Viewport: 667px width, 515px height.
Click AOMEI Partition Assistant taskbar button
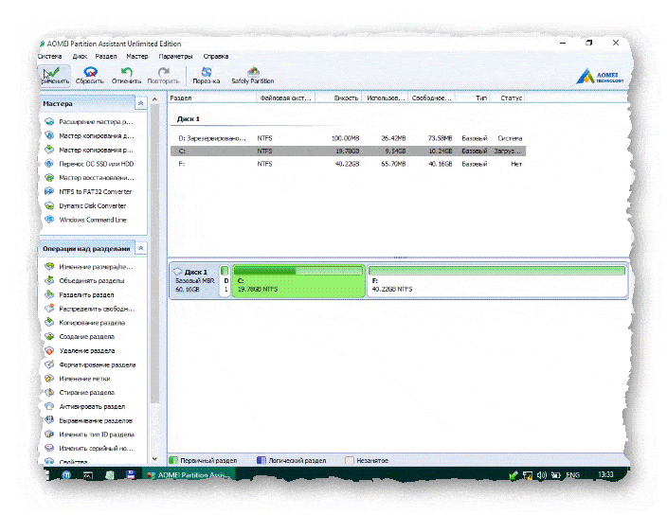click(x=189, y=474)
